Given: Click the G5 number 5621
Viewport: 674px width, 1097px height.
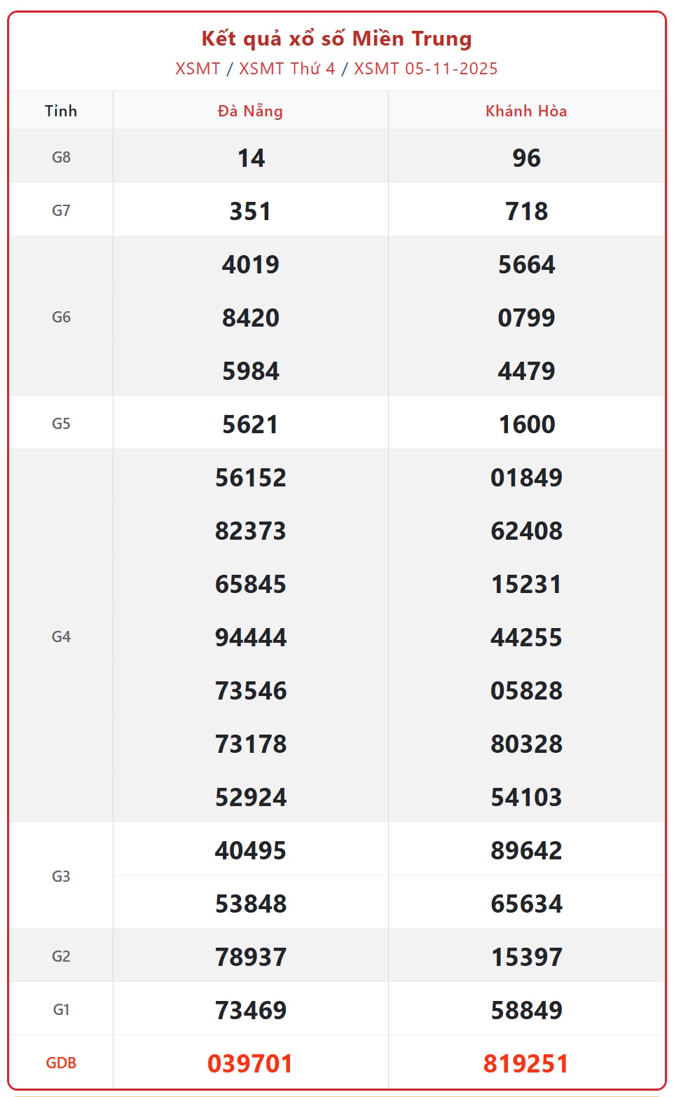Looking at the screenshot, I should point(250,424).
